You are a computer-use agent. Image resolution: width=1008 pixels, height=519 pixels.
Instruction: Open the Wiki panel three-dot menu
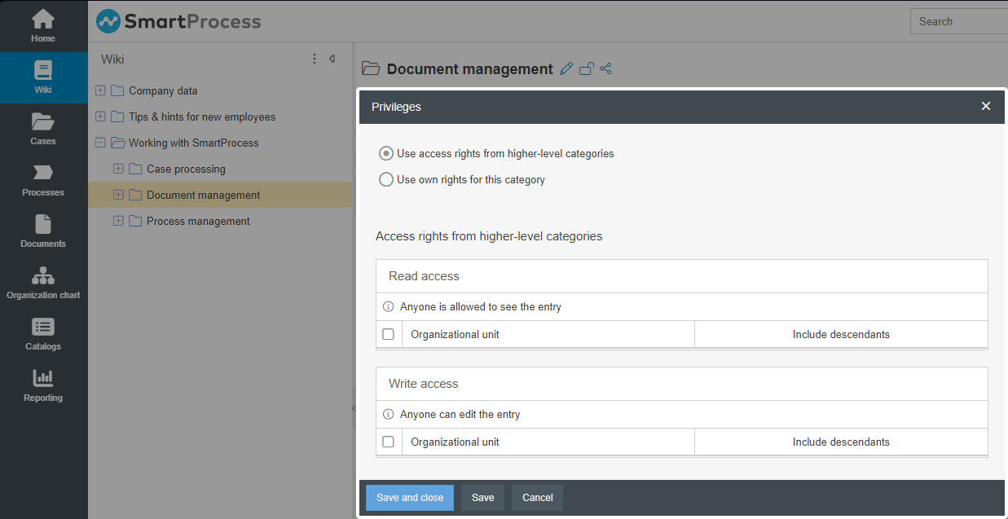point(315,59)
